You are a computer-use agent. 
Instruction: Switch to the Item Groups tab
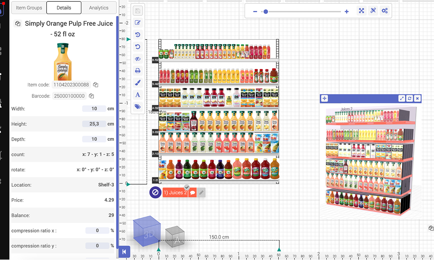click(x=29, y=8)
